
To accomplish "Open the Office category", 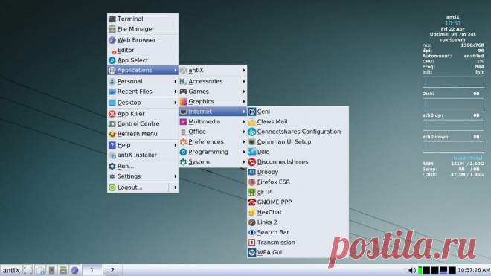I will [213, 132].
